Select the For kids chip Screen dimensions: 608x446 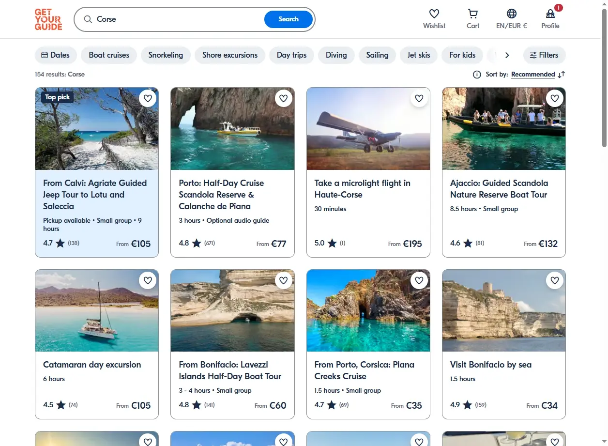coord(462,55)
